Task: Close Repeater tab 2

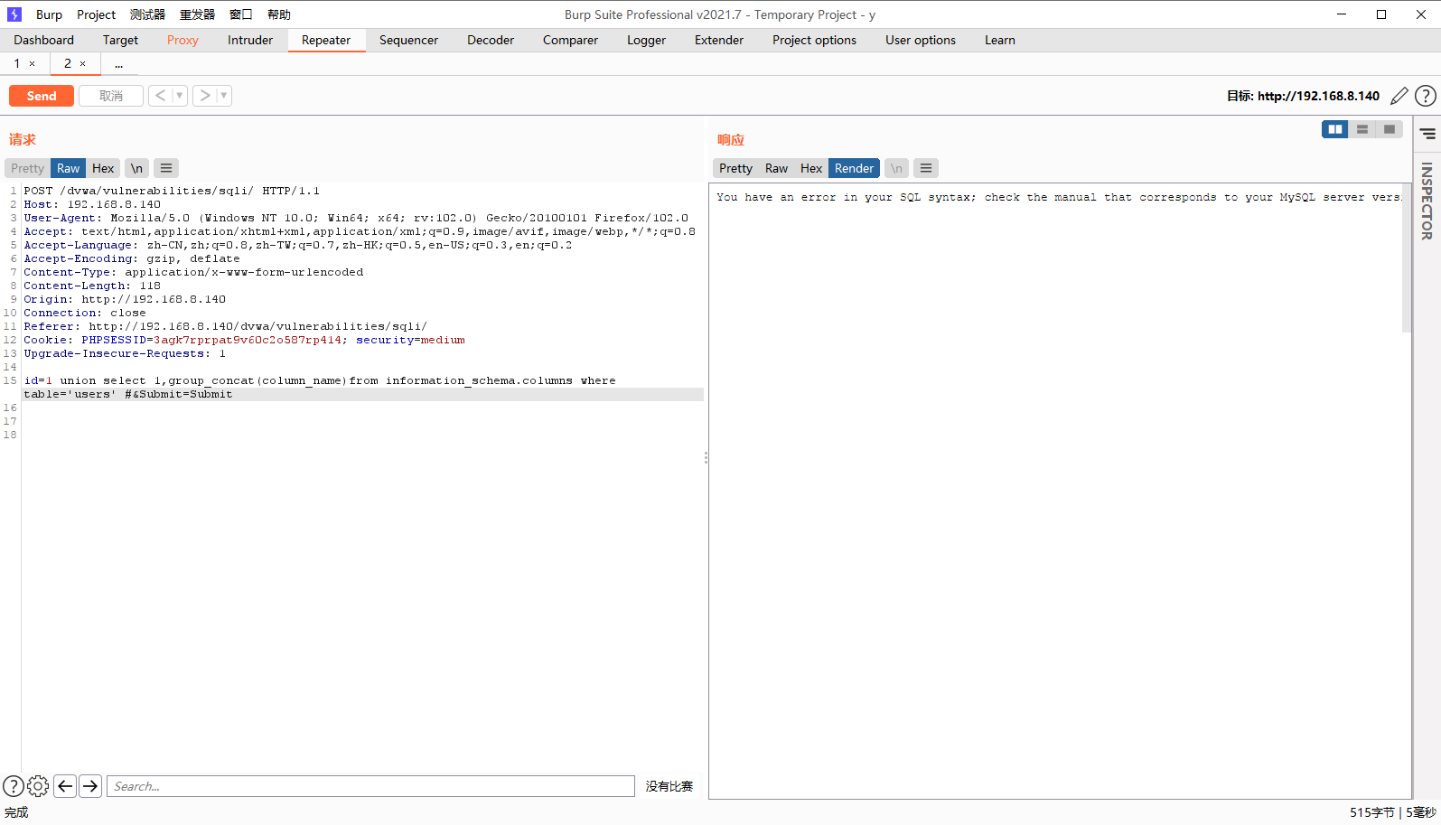Action: click(83, 64)
